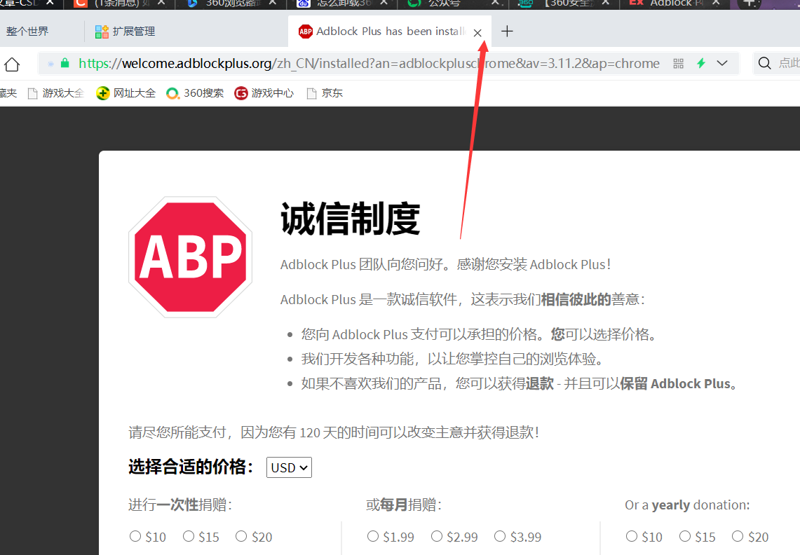Pick the yearly $20 donation
This screenshot has width=800, height=555.
coord(738,536)
